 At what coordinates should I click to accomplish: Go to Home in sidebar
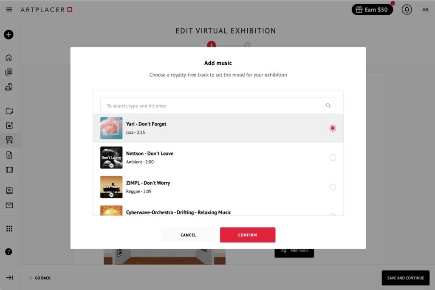[8, 57]
